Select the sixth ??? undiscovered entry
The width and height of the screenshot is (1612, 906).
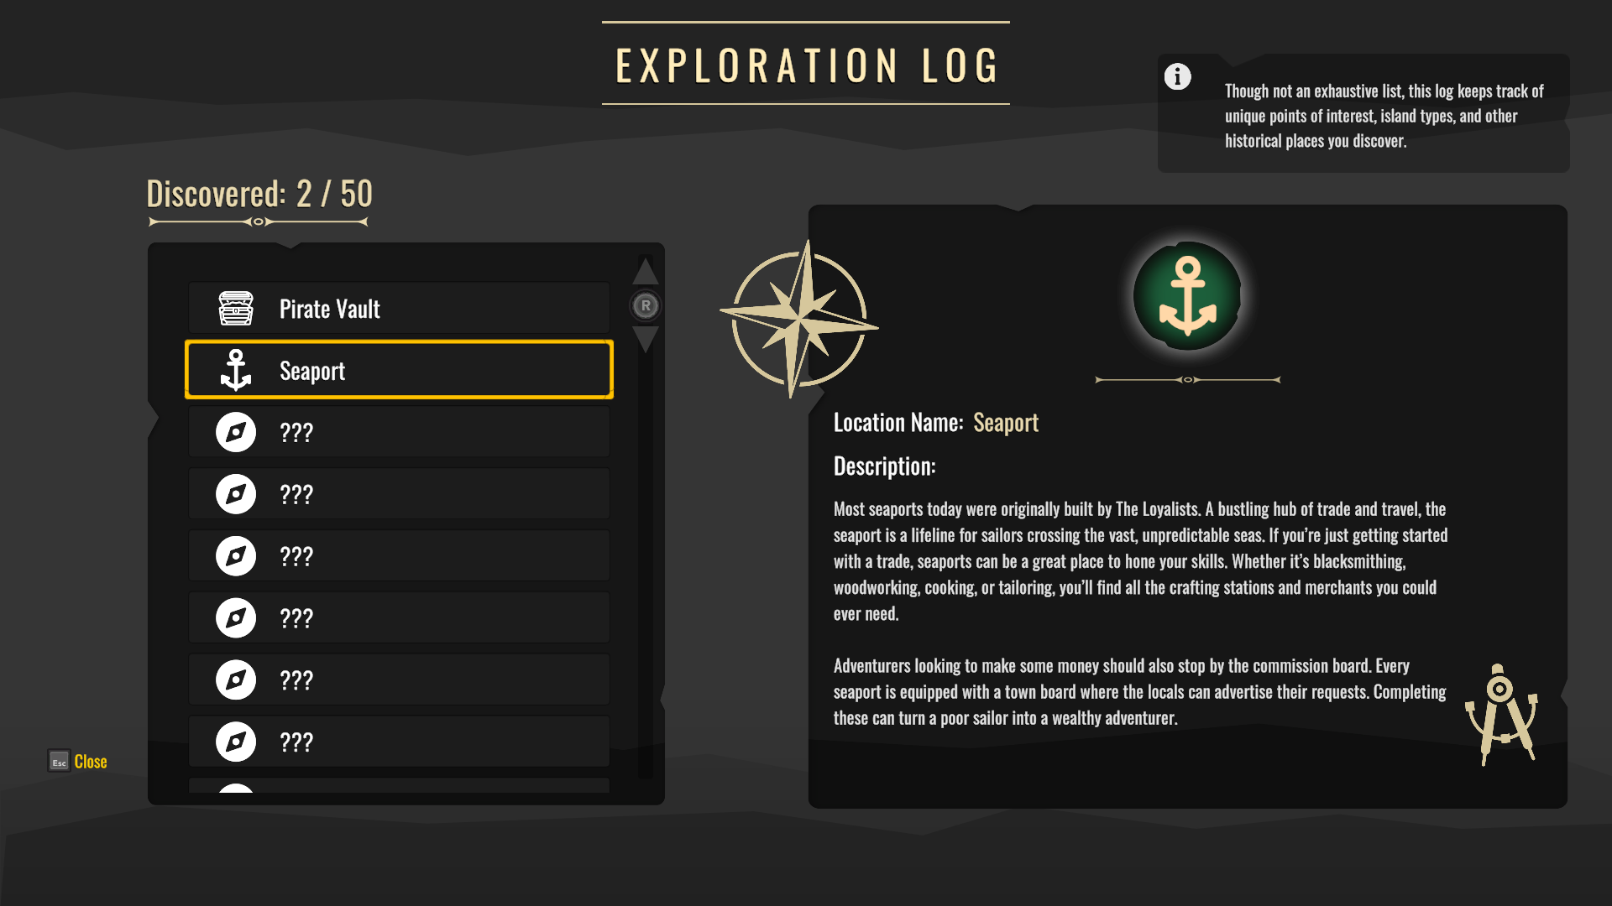coord(399,742)
